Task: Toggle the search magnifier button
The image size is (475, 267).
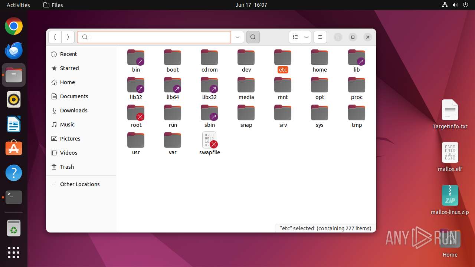Action: [x=253, y=37]
